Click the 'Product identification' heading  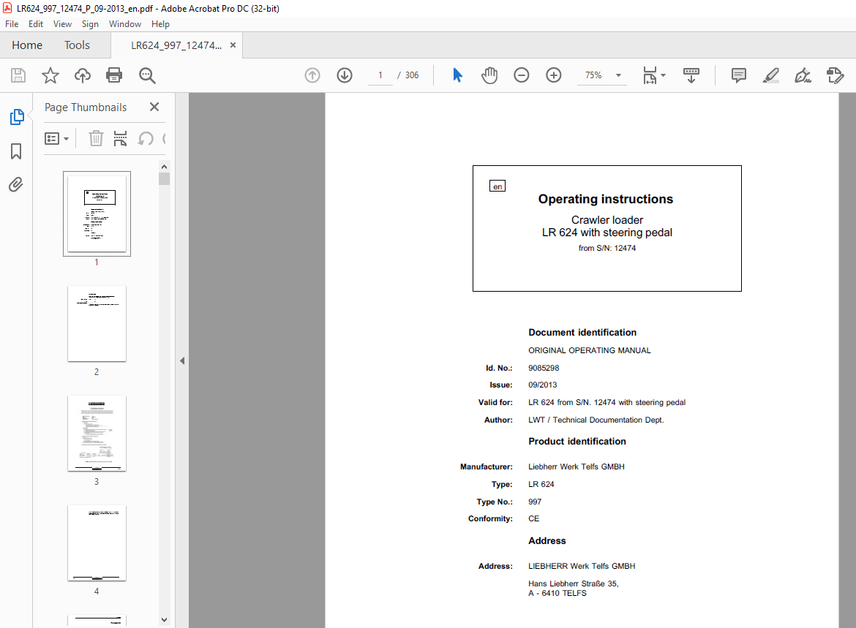[577, 442]
